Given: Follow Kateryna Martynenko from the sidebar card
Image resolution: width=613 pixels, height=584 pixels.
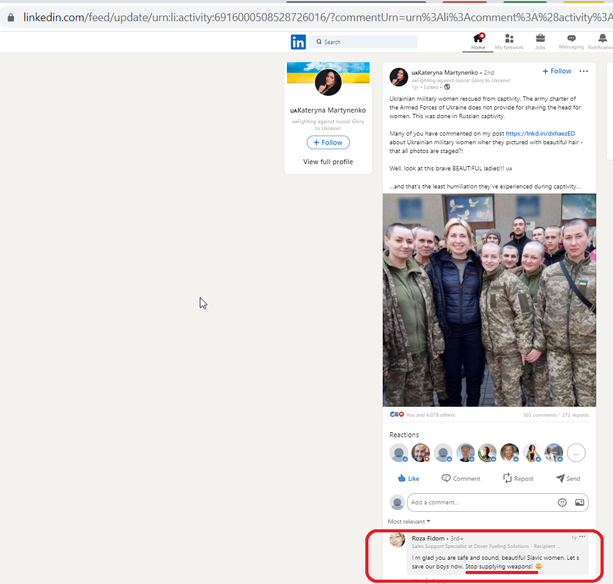Looking at the screenshot, I should tap(328, 142).
